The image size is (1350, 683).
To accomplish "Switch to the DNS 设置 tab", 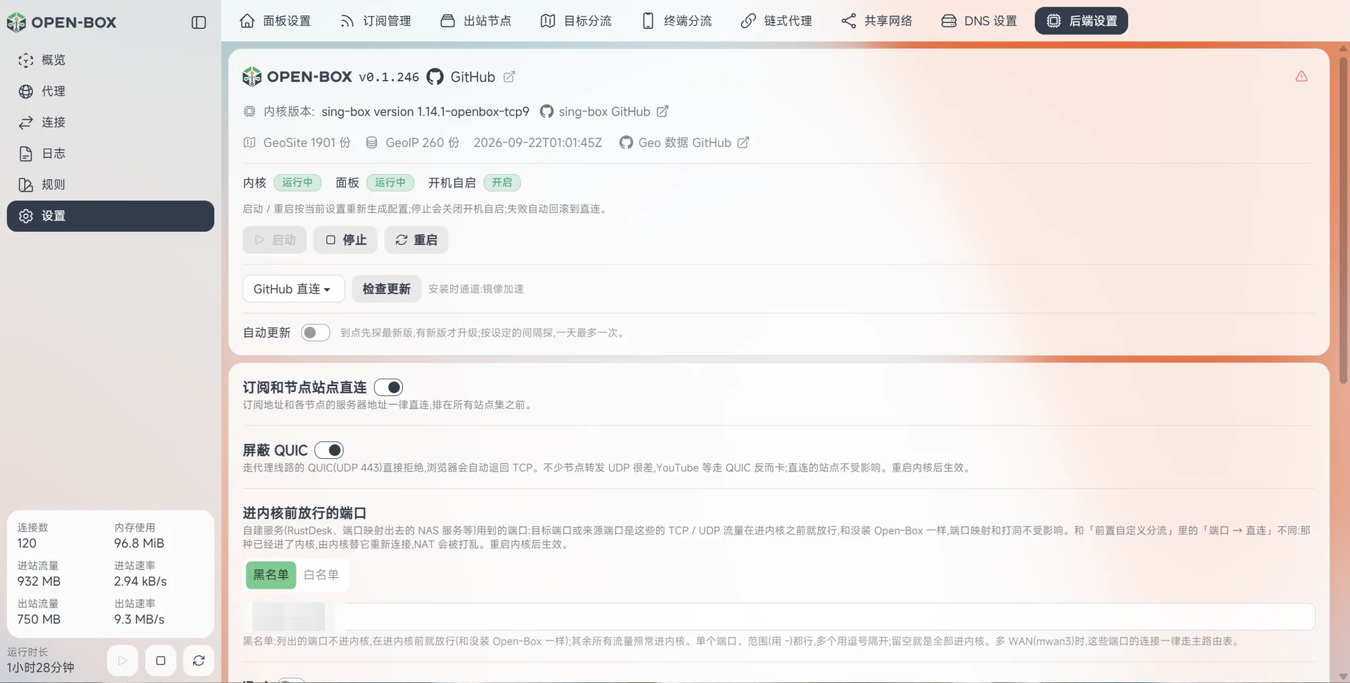I will [x=979, y=21].
